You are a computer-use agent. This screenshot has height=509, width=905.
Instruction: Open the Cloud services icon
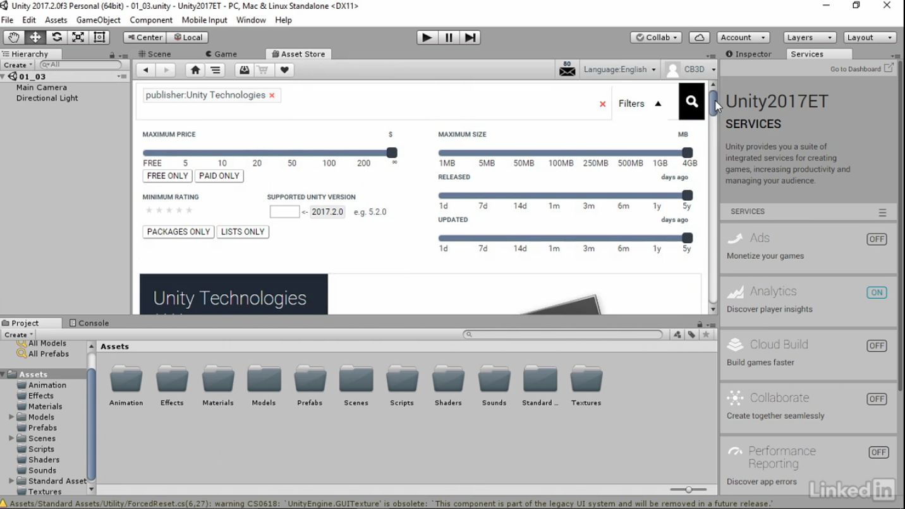tap(700, 37)
